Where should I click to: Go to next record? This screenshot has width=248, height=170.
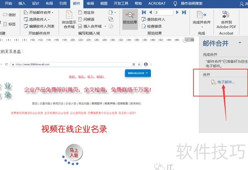177,12
